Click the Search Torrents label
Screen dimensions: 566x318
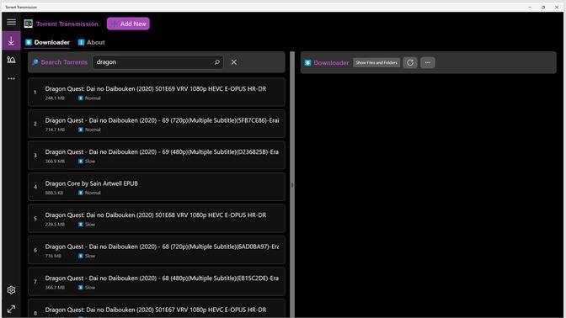pos(64,62)
